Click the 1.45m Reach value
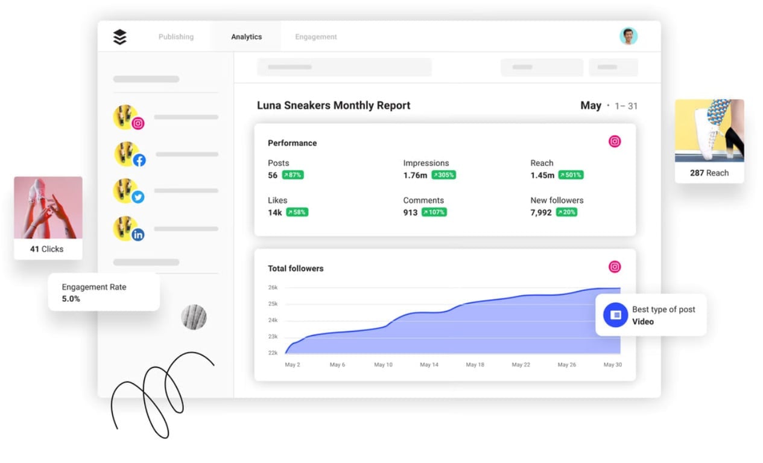Viewport: 763px width, 463px height. click(x=542, y=175)
